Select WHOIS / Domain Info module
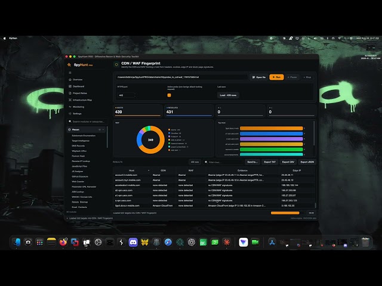The image size is (382, 286). click(82, 197)
